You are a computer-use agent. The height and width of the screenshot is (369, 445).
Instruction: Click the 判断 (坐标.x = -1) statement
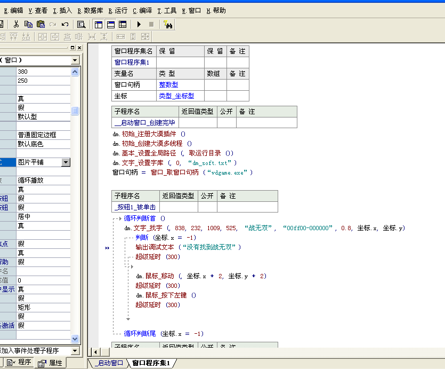pyautogui.click(x=165, y=238)
